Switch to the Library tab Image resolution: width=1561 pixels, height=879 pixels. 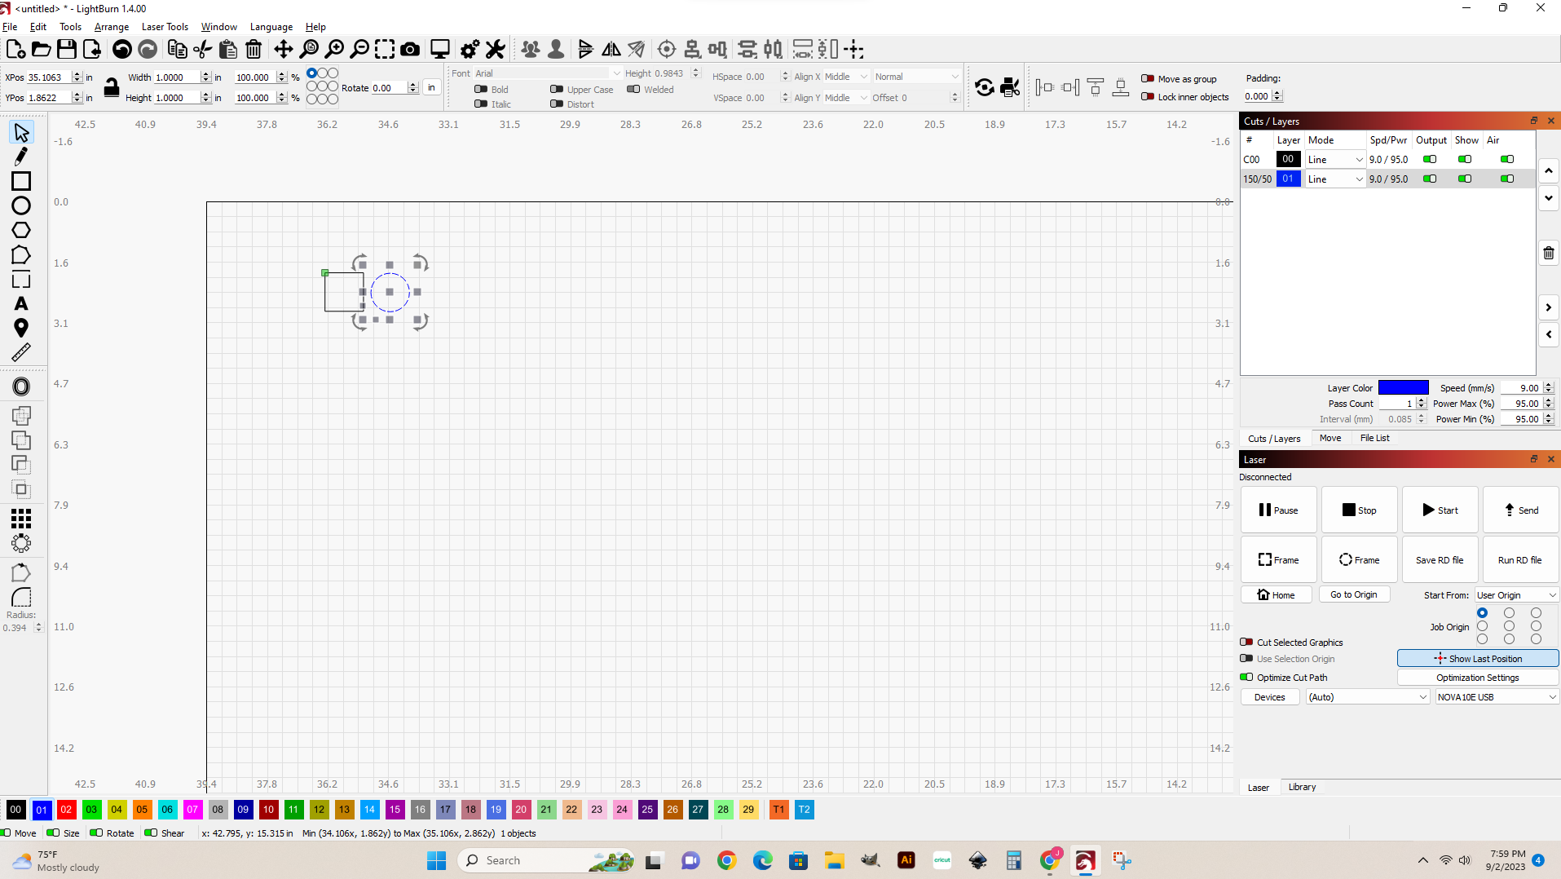[x=1302, y=788]
